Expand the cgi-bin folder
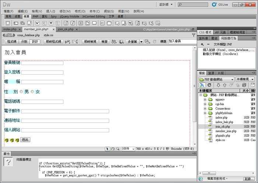The image size is (258, 183). (x=205, y=104)
